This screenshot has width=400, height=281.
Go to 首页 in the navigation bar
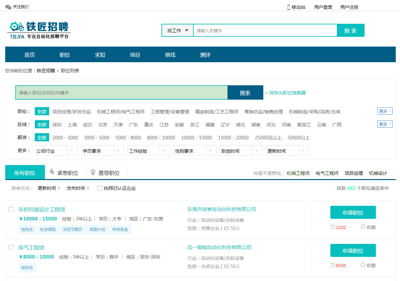pos(30,55)
